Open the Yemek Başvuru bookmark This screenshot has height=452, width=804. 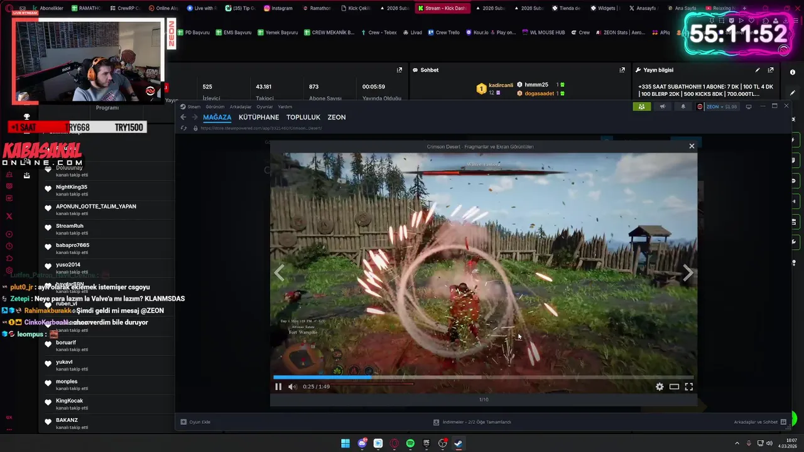point(278,33)
